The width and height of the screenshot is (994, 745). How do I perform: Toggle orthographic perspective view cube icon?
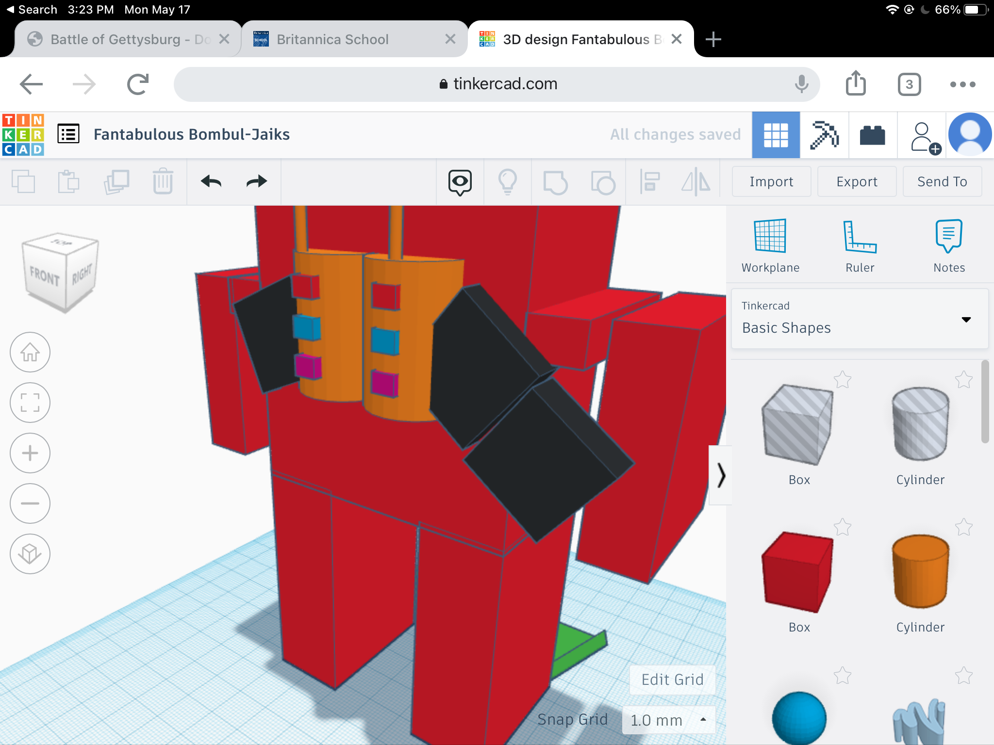click(30, 554)
